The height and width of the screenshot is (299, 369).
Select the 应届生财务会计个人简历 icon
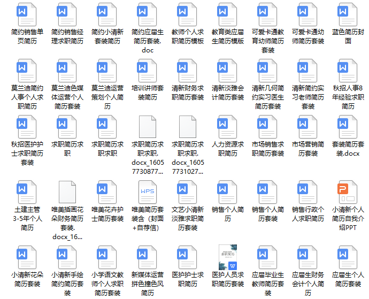pyautogui.click(x=307, y=257)
